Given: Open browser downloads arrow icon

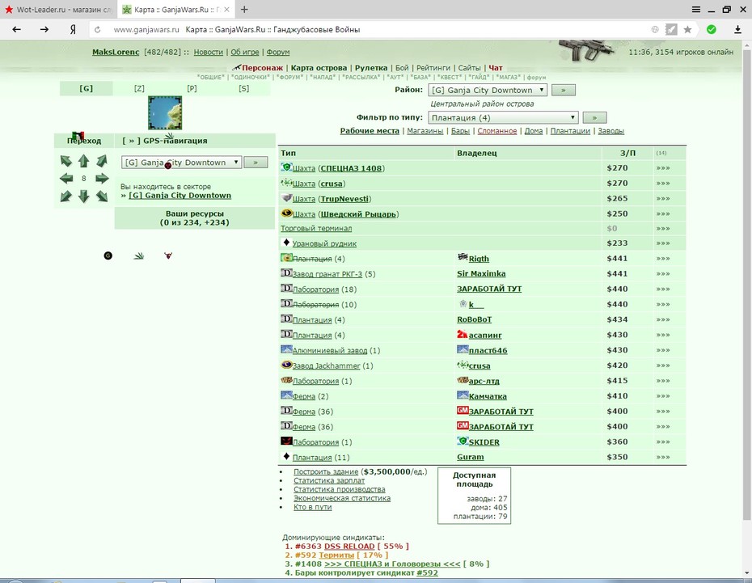Looking at the screenshot, I should point(737,30).
